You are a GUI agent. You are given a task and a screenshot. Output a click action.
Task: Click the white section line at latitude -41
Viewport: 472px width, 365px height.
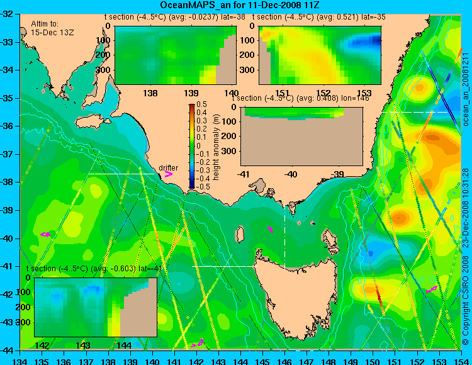coord(225,266)
